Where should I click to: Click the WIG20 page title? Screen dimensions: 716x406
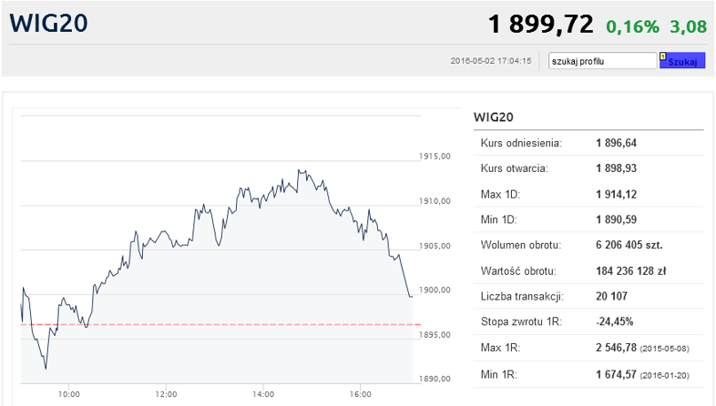(48, 23)
